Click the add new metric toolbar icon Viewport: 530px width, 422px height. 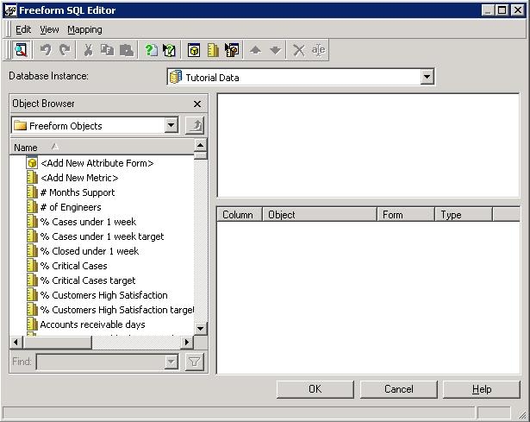(213, 50)
